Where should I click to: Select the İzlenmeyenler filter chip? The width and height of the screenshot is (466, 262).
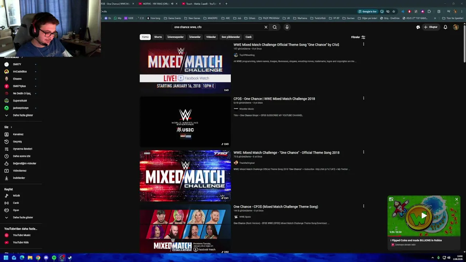tap(175, 37)
